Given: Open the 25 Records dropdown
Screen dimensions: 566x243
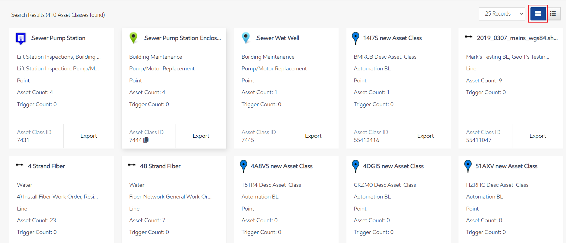Looking at the screenshot, I should (x=502, y=14).
